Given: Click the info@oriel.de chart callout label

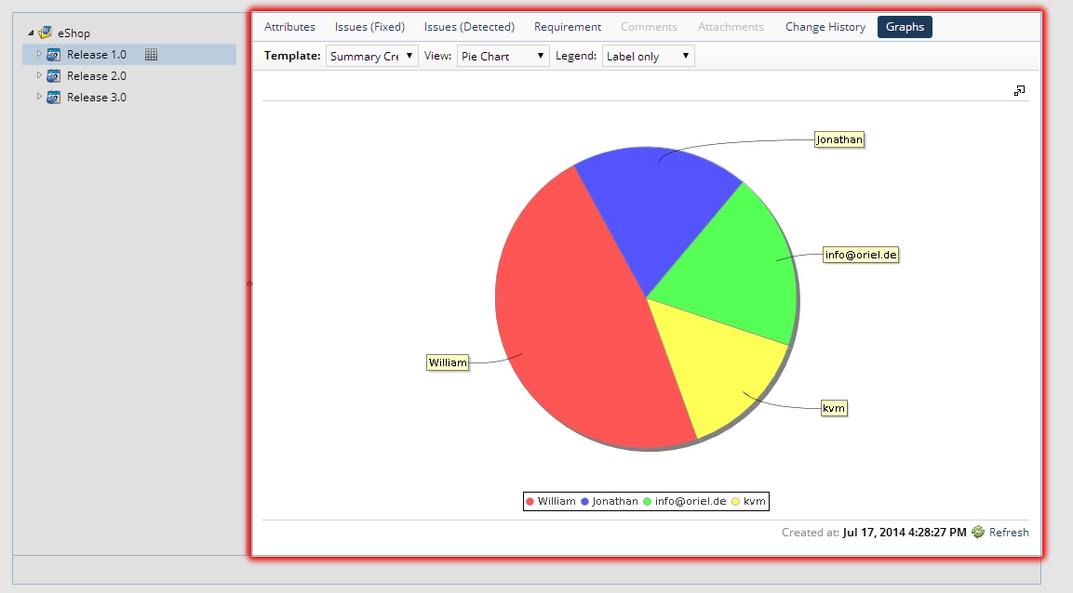Looking at the screenshot, I should tap(861, 255).
